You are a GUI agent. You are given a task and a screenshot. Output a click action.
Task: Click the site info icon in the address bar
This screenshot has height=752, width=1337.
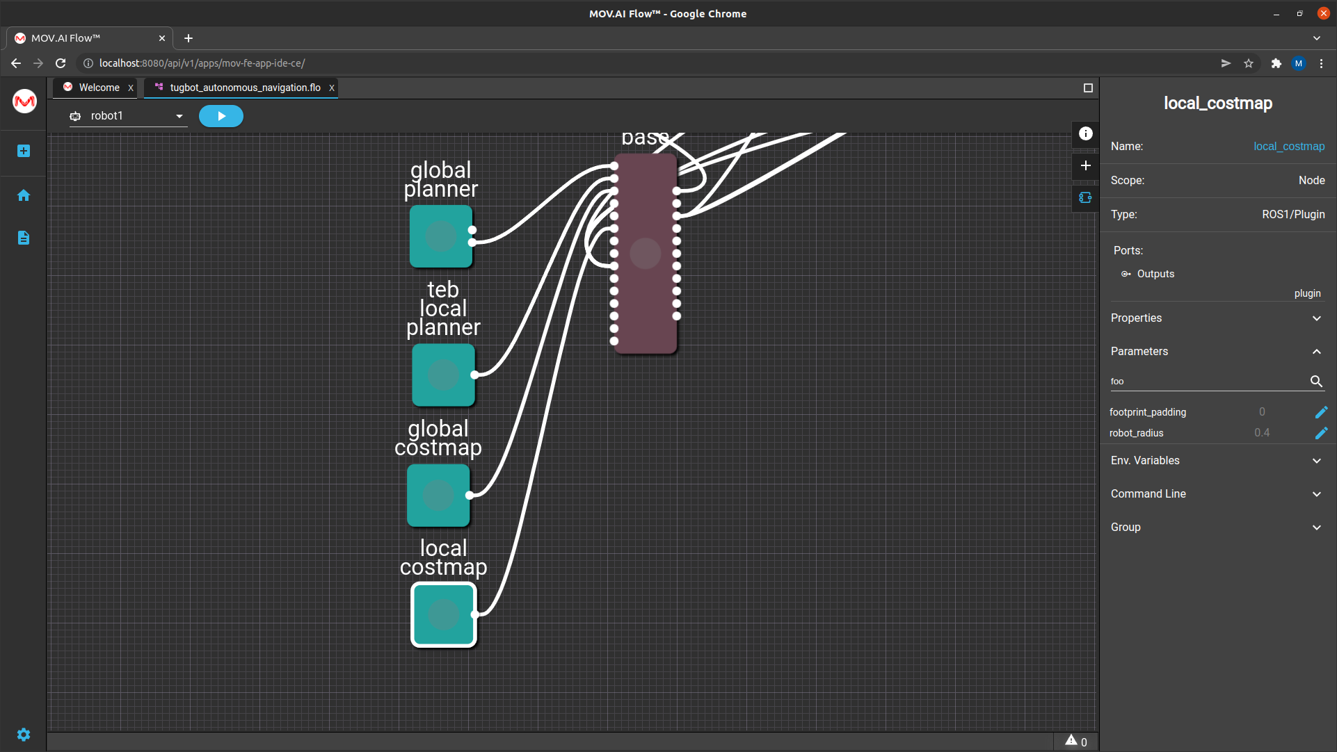[x=88, y=63]
